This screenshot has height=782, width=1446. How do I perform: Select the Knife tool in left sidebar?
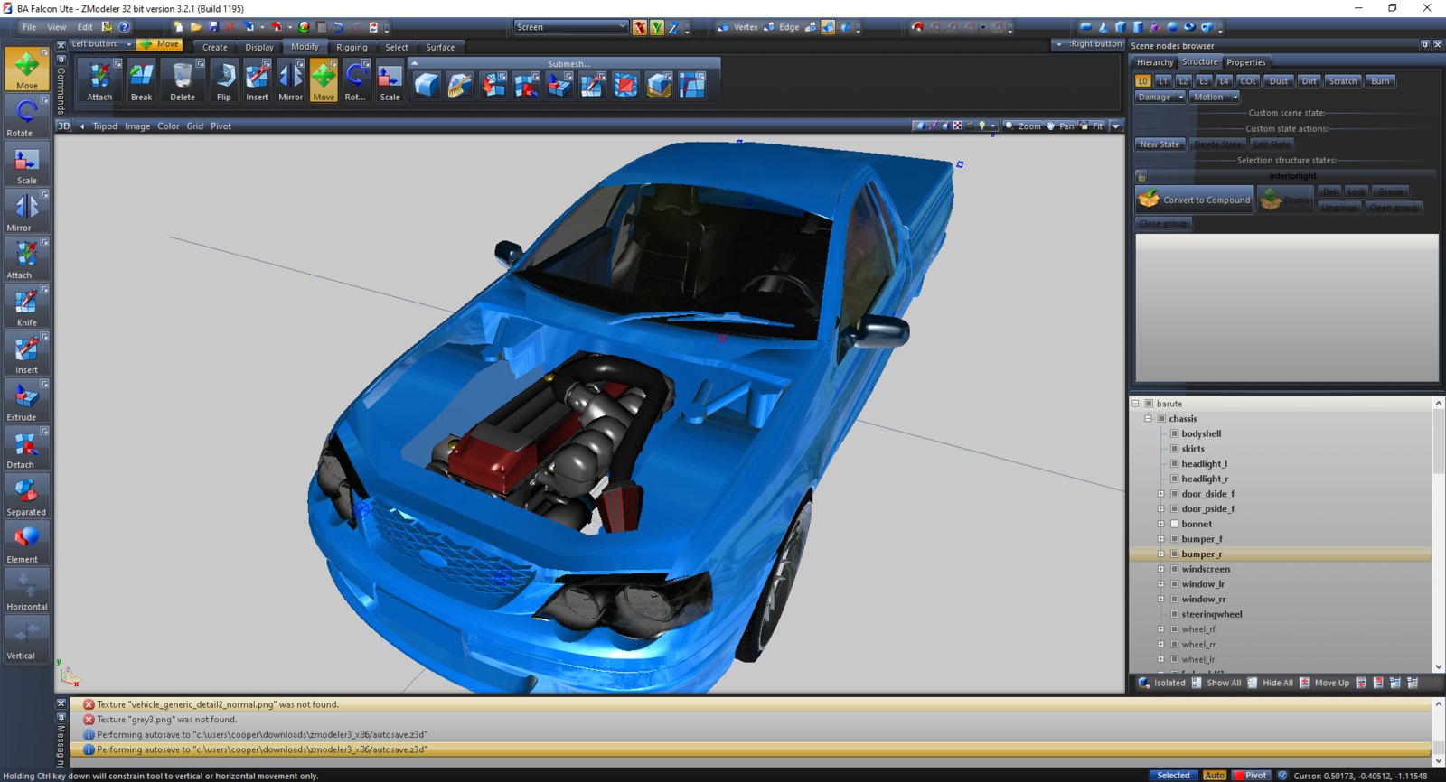point(26,305)
